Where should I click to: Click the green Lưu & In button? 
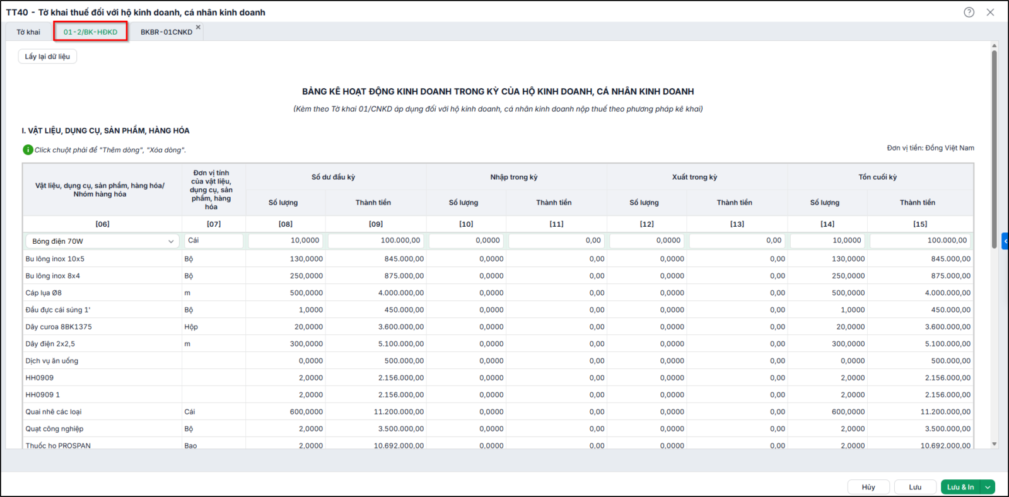tap(960, 487)
